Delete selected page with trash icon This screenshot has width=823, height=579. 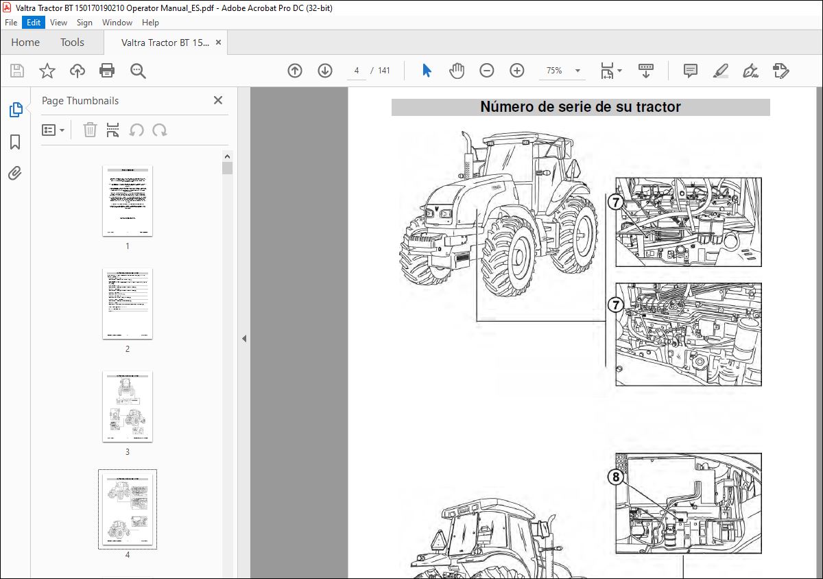click(x=90, y=130)
